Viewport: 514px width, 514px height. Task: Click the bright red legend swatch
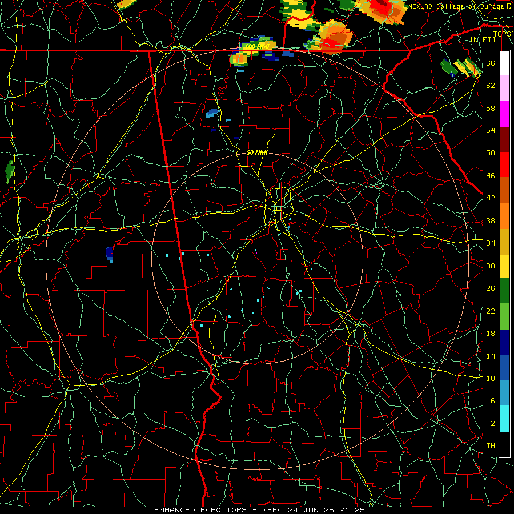click(504, 164)
